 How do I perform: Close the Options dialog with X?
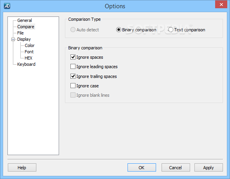tap(221, 4)
